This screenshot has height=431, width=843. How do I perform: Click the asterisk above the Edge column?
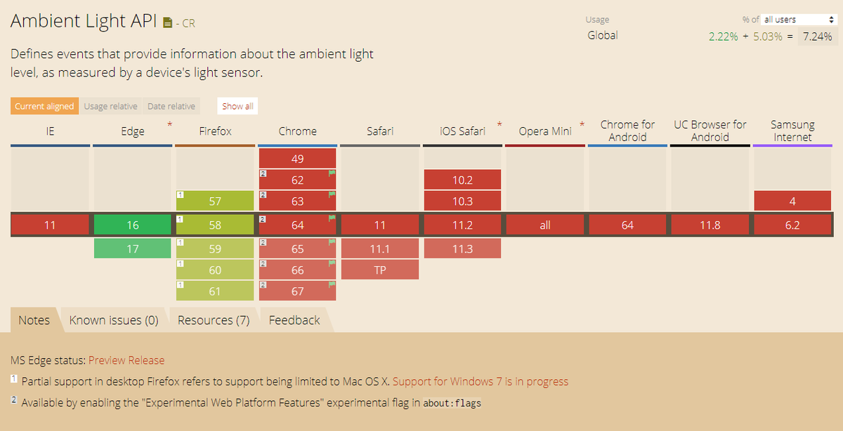pyautogui.click(x=169, y=123)
